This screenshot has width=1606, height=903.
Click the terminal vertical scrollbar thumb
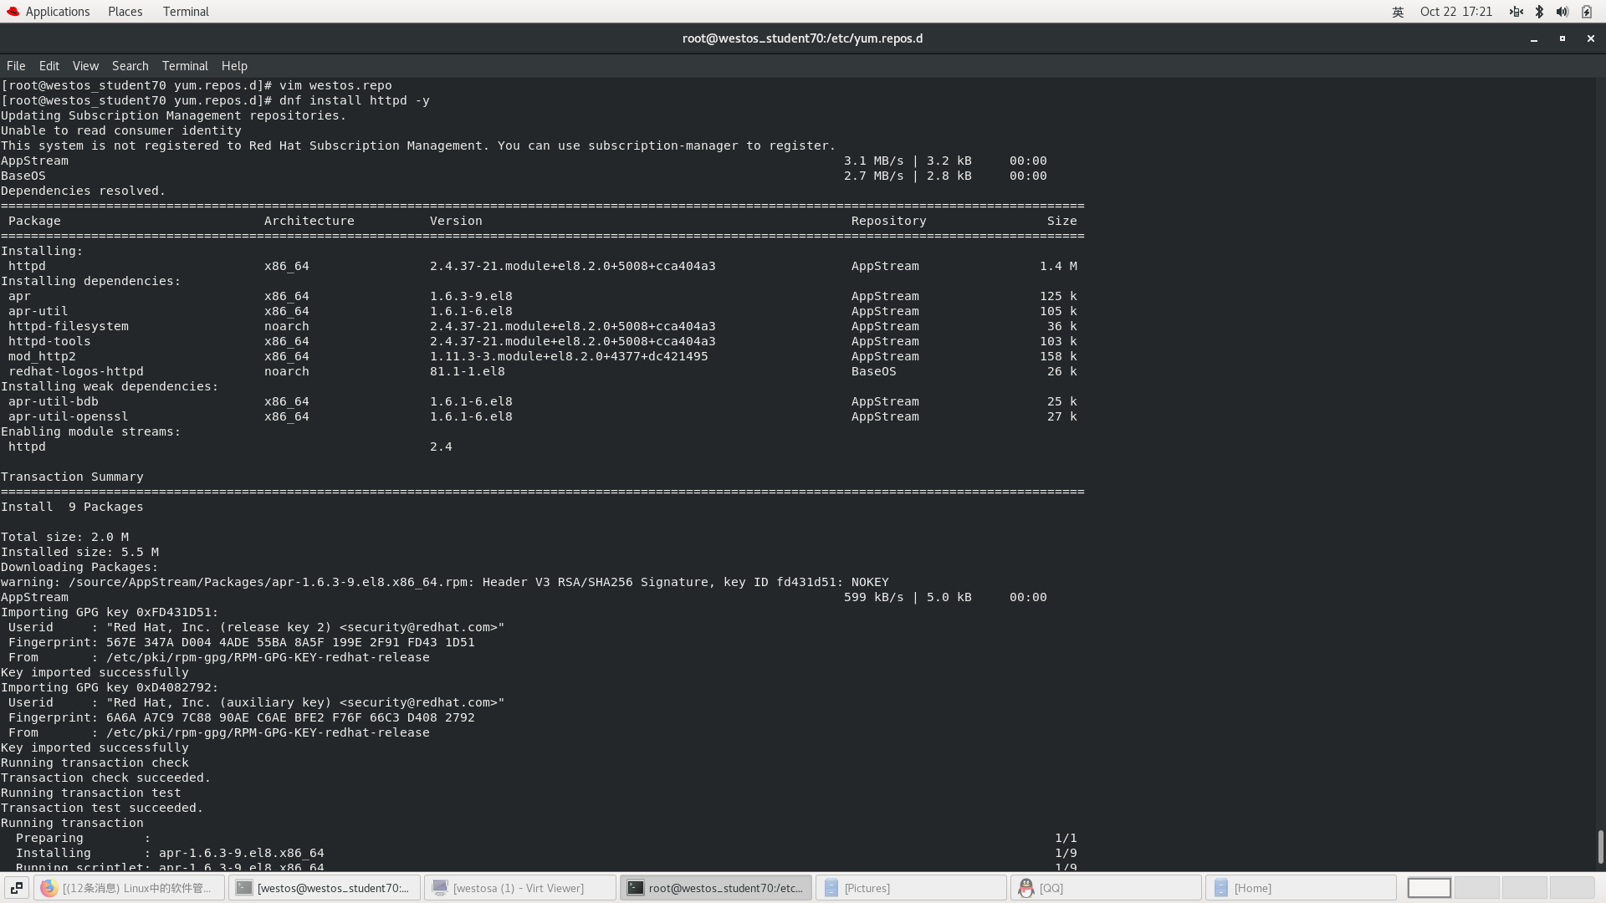[x=1600, y=847]
